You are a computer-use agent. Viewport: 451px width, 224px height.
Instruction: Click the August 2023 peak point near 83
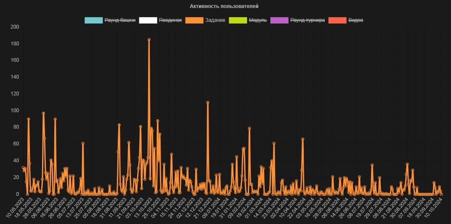coord(119,125)
